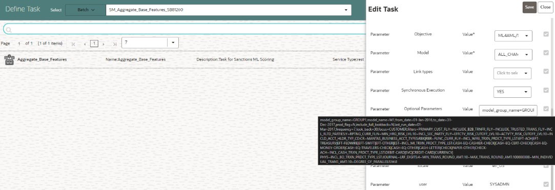This screenshot has height=190, width=555.
Task: Toggle checkbox for Link types parameter
Action: [x=546, y=72]
